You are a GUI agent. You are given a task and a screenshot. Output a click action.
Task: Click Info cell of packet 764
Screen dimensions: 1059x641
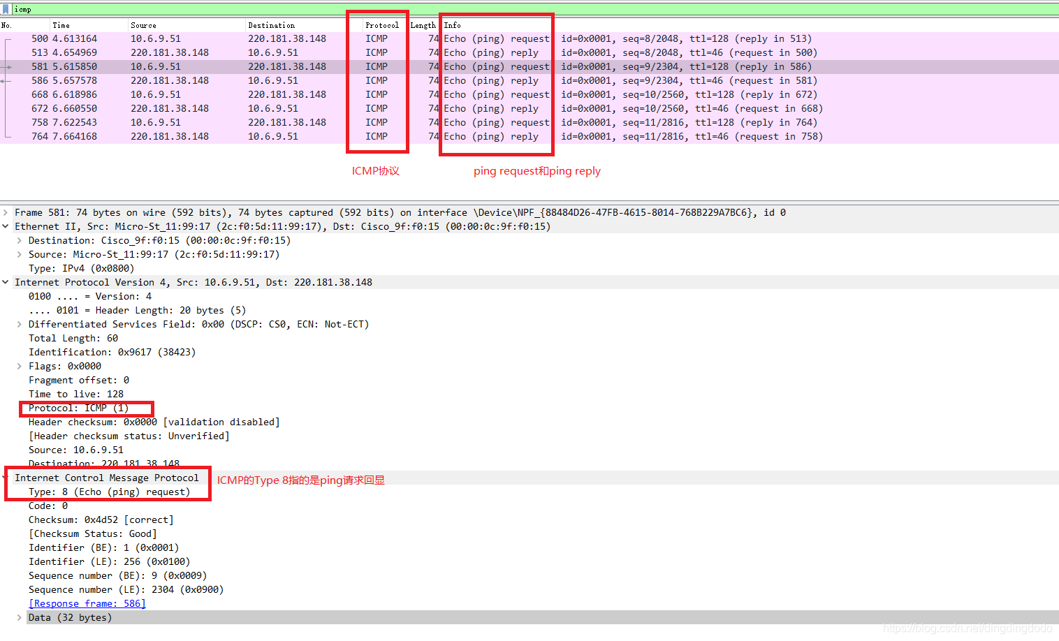634,136
